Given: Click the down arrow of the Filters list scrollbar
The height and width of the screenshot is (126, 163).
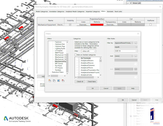Looking at the screenshot, I should click(67, 73).
